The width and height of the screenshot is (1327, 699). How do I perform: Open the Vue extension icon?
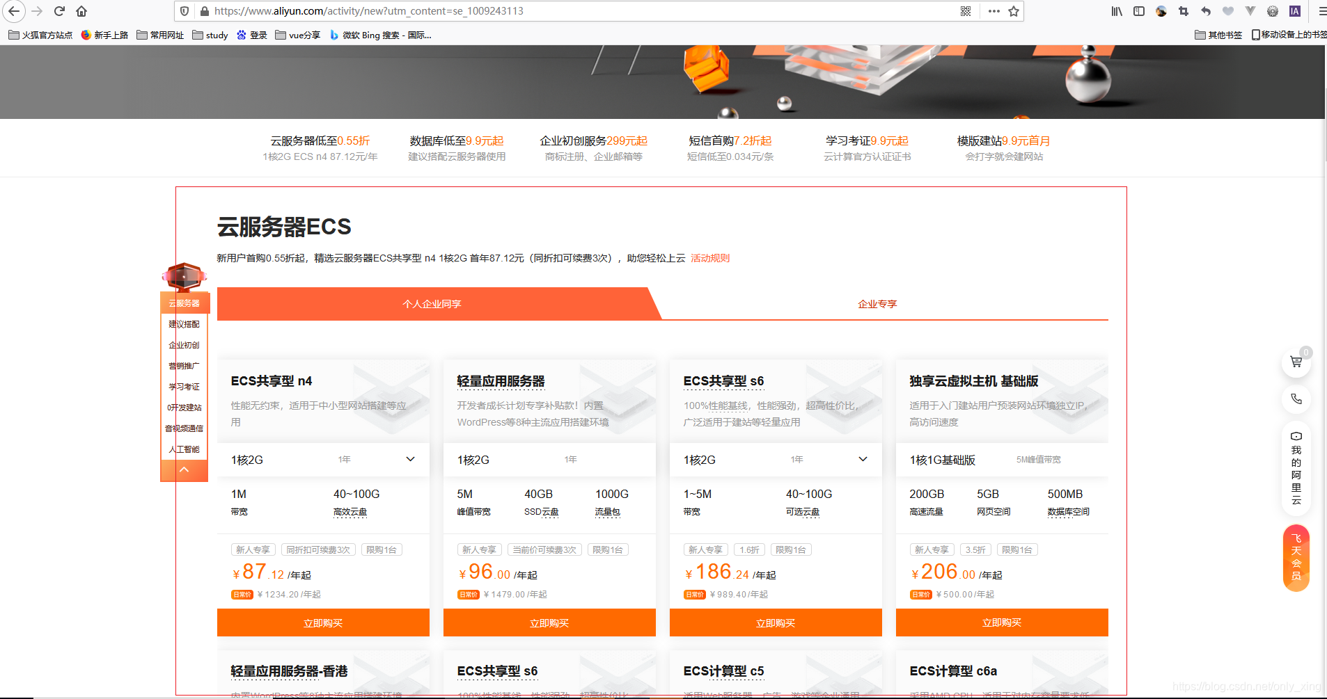(1250, 11)
